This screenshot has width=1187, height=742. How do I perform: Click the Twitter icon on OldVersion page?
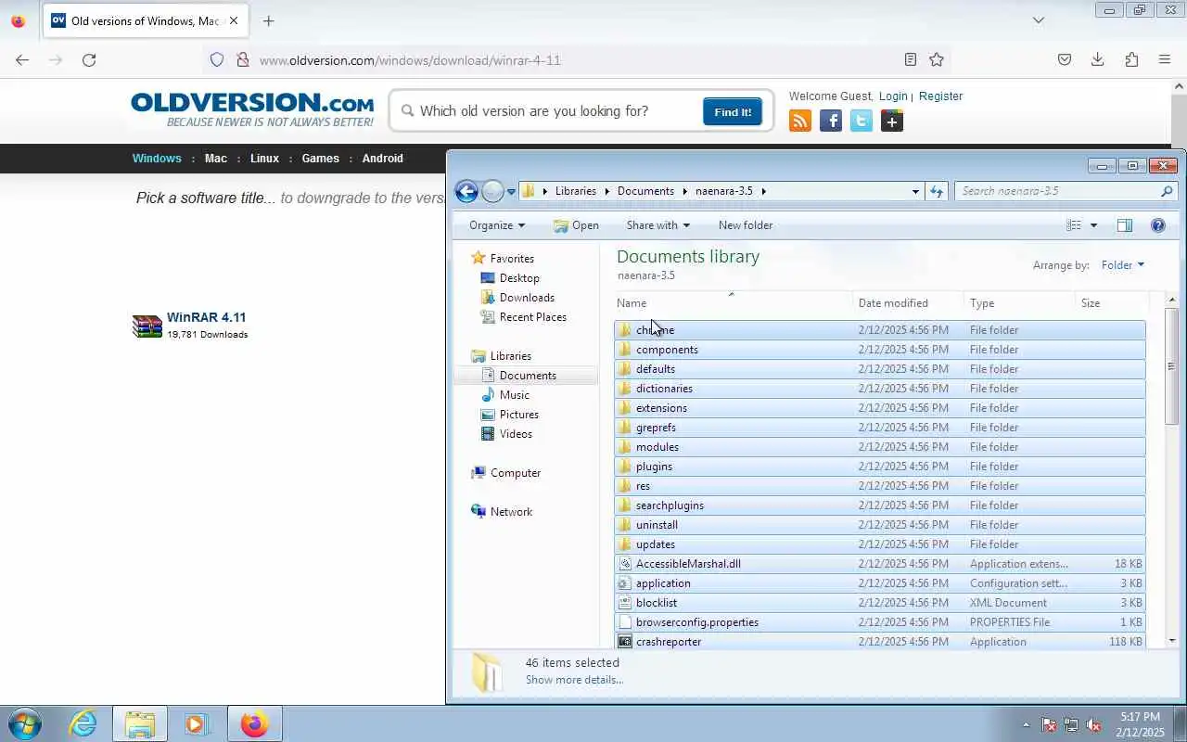[862, 121]
